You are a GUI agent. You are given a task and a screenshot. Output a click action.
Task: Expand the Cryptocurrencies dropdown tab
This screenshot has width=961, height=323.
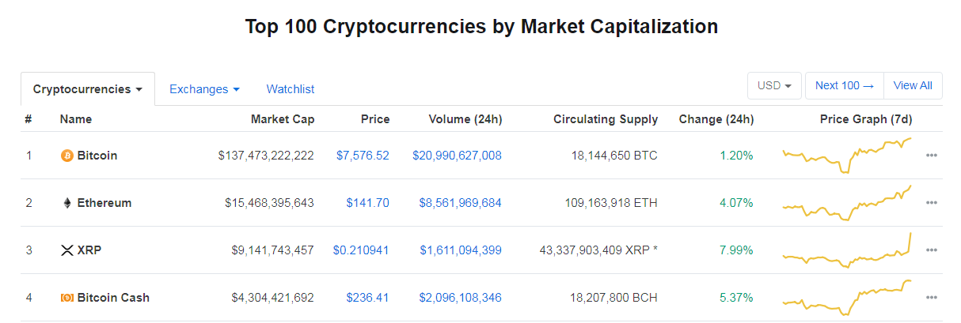point(88,89)
